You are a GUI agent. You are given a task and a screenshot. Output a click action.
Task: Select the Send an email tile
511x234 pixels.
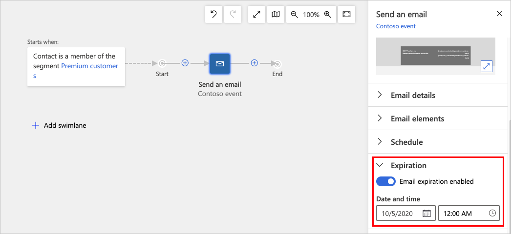tap(220, 64)
